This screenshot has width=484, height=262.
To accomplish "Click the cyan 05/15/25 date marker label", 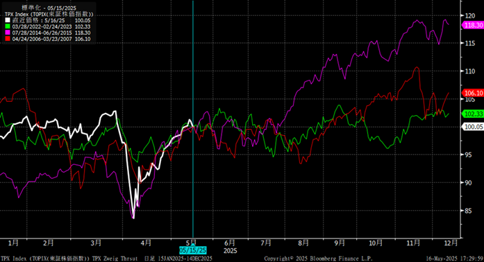I will 193,250.
